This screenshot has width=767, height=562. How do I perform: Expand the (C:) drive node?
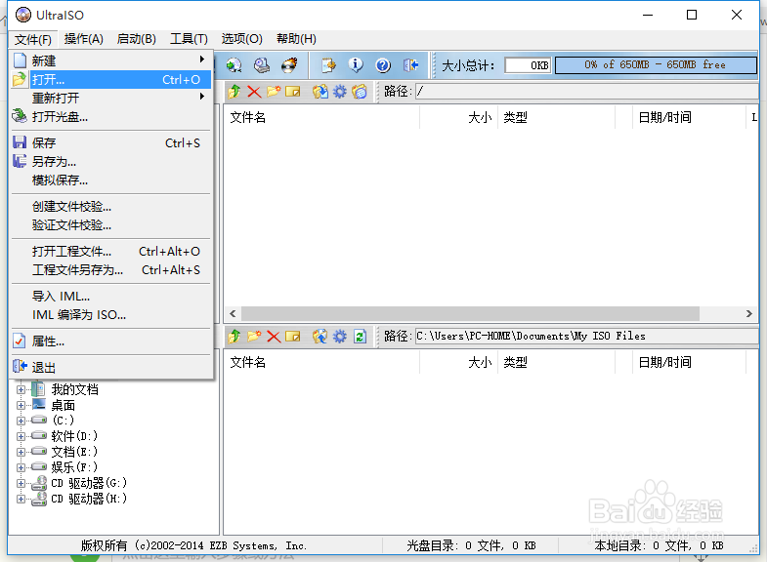pos(21,421)
